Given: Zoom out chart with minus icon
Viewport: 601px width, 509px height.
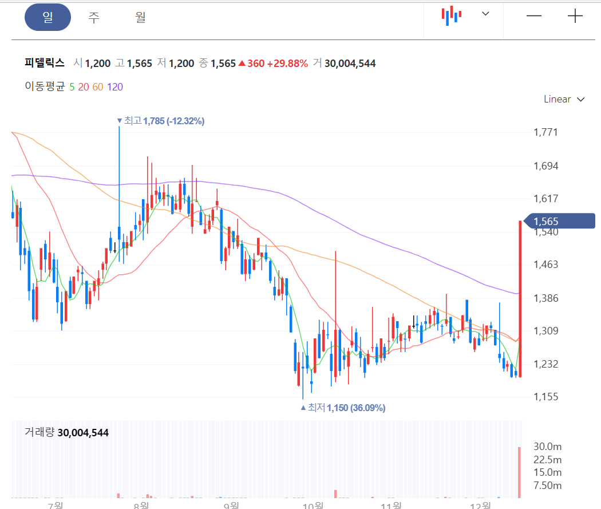Looking at the screenshot, I should pyautogui.click(x=533, y=16).
